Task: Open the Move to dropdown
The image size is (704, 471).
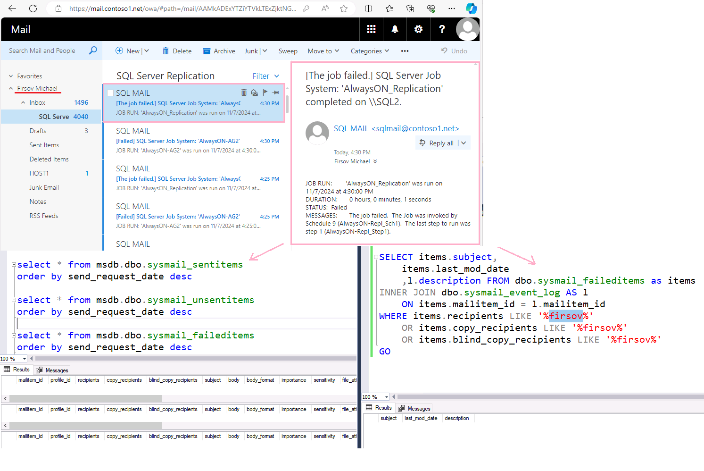Action: pos(323,51)
